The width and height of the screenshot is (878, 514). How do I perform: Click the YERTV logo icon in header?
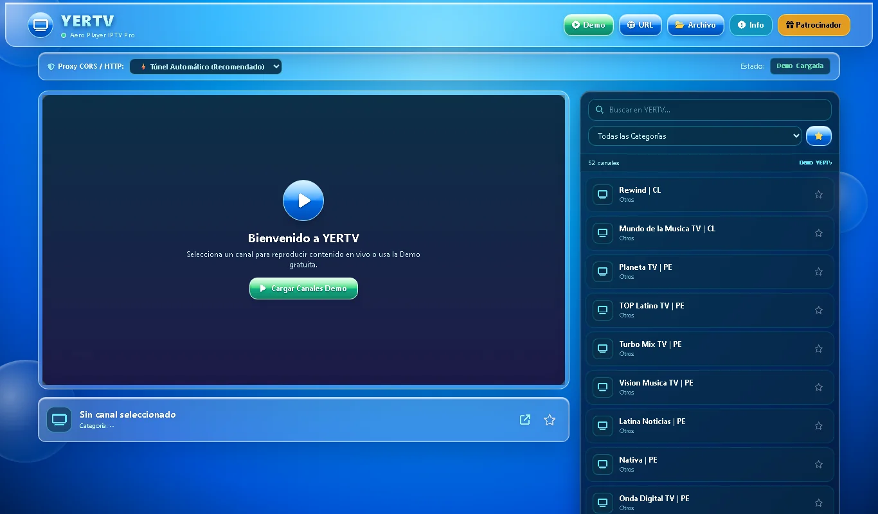pyautogui.click(x=40, y=25)
